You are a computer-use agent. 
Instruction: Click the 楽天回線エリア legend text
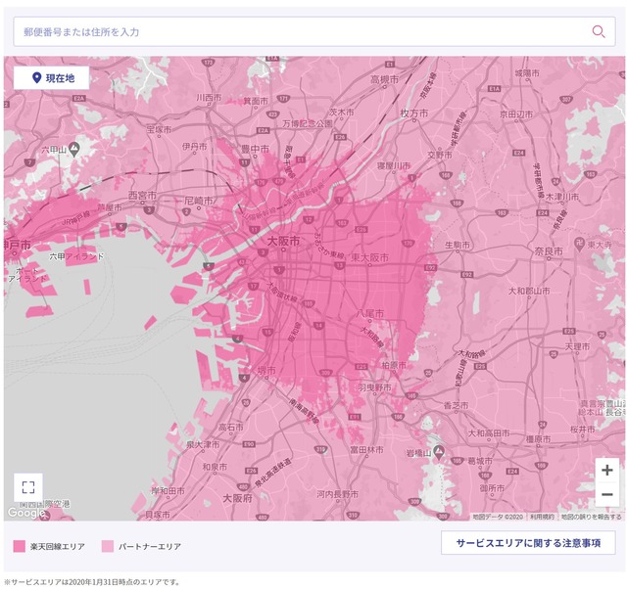point(58,546)
